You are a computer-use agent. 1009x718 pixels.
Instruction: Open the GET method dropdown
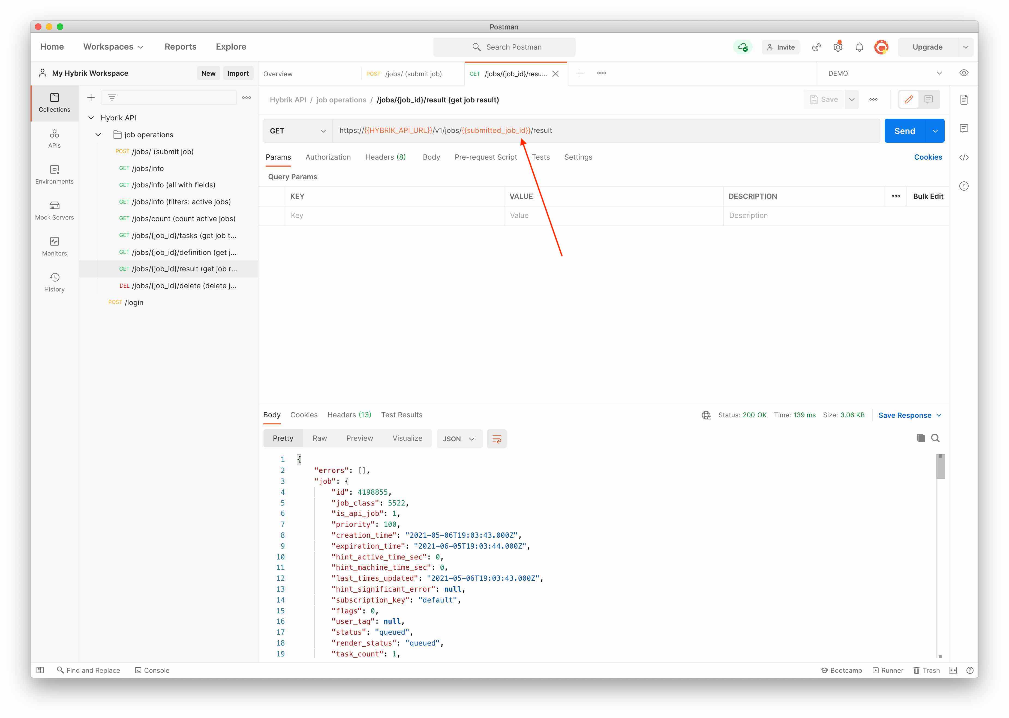click(298, 131)
